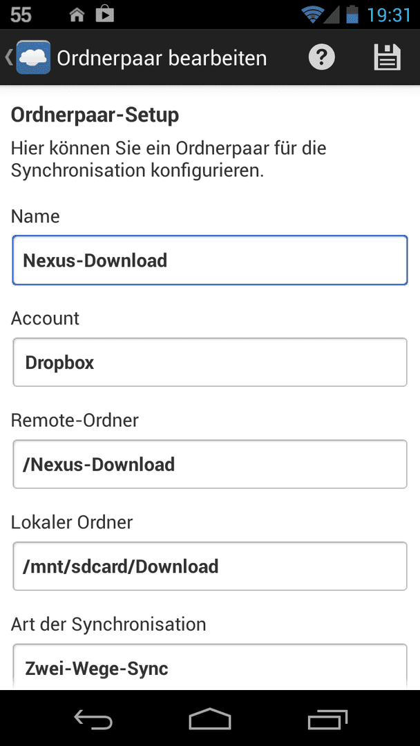The image size is (420, 746).
Task: Tap the WiFi status icon
Action: (312, 15)
